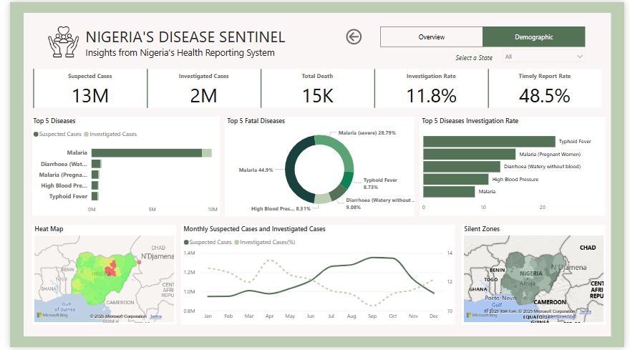Click the High Blood Pressure investigation rate bar
The height and width of the screenshot is (350, 630).
tap(455, 179)
